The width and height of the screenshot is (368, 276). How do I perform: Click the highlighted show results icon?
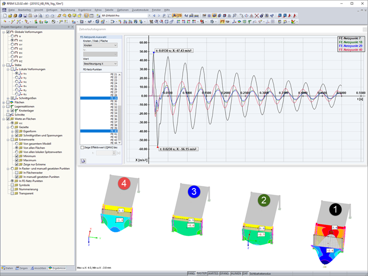[174, 15]
